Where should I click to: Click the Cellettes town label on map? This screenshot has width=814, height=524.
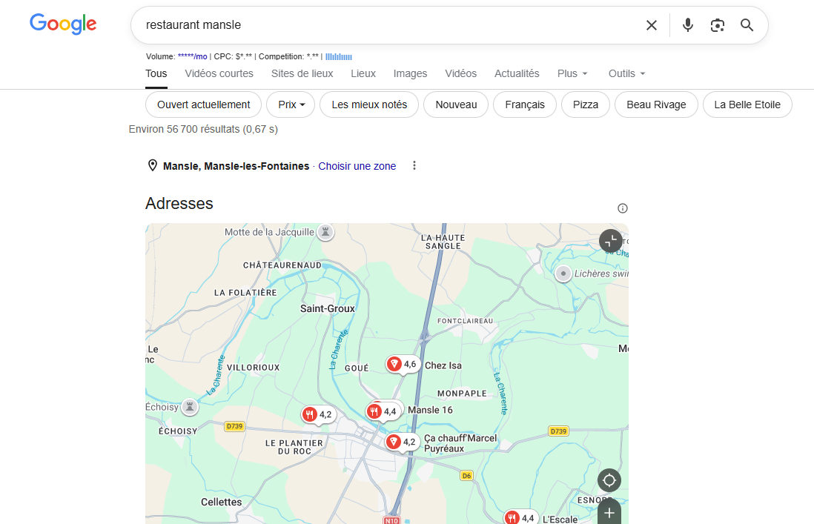tap(221, 503)
